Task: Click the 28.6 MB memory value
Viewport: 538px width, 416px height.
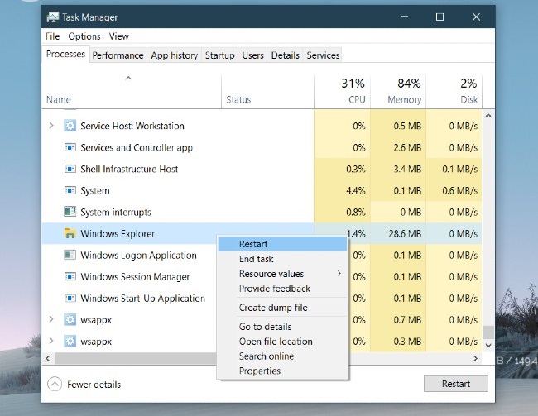Action: click(x=405, y=233)
